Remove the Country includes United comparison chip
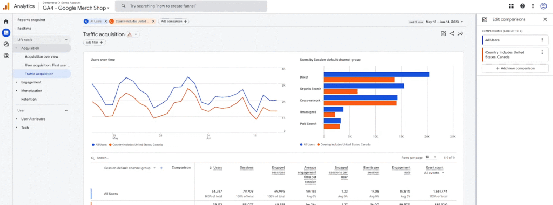Image resolution: width=553 pixels, height=205 pixels. coord(153,22)
